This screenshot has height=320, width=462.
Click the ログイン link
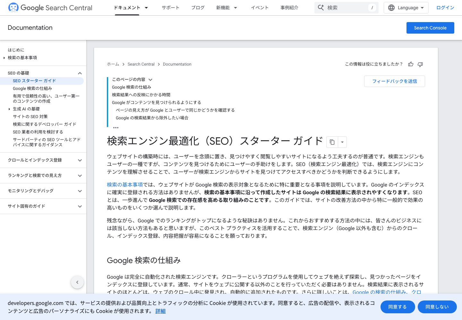(445, 8)
